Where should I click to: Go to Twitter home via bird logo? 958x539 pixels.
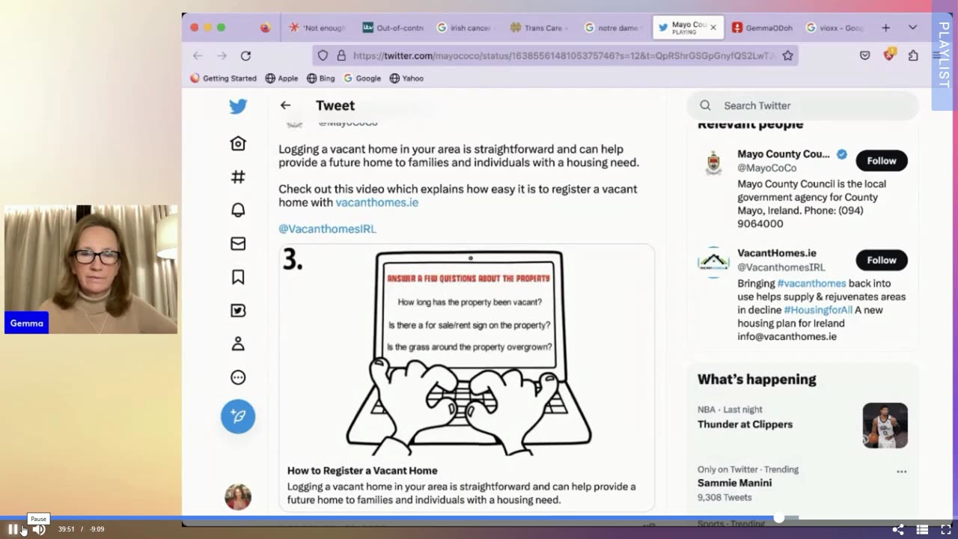click(x=238, y=106)
